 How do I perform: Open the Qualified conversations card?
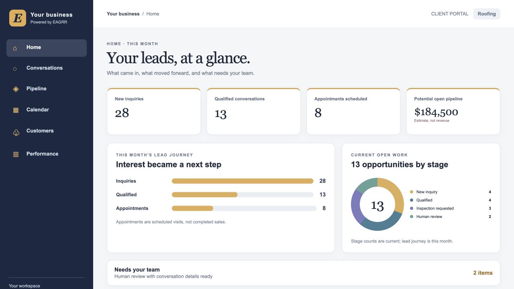tap(254, 111)
